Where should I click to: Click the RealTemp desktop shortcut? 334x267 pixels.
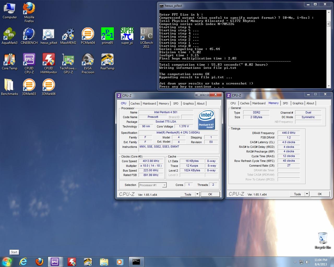(x=107, y=62)
